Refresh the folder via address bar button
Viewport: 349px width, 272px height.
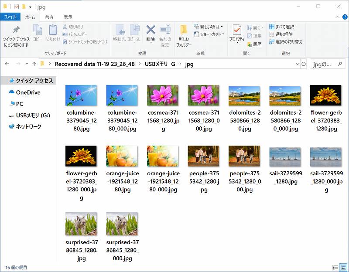[304, 64]
